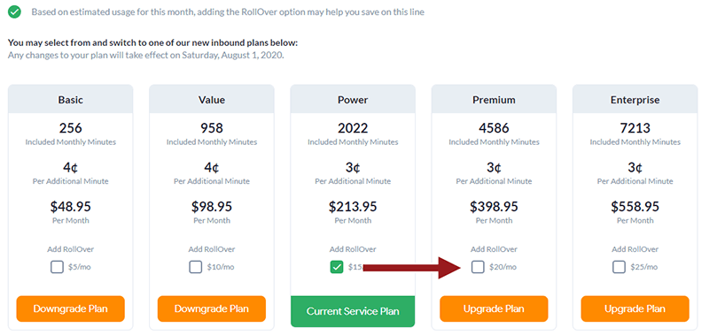Screen dimensions: 709x335
Task: Select the Basic plan header
Action: coord(71,100)
